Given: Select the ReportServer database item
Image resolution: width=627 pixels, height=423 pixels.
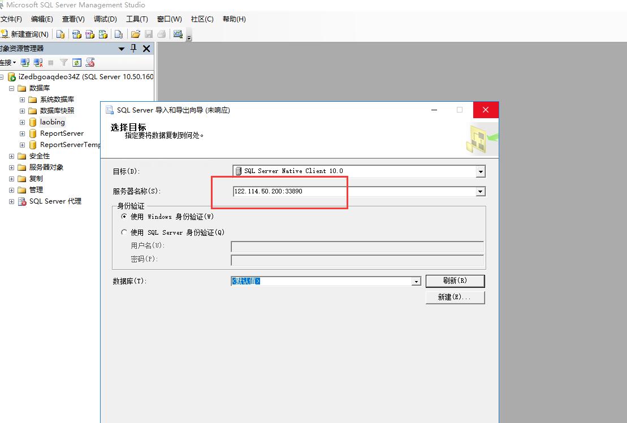Looking at the screenshot, I should [62, 133].
